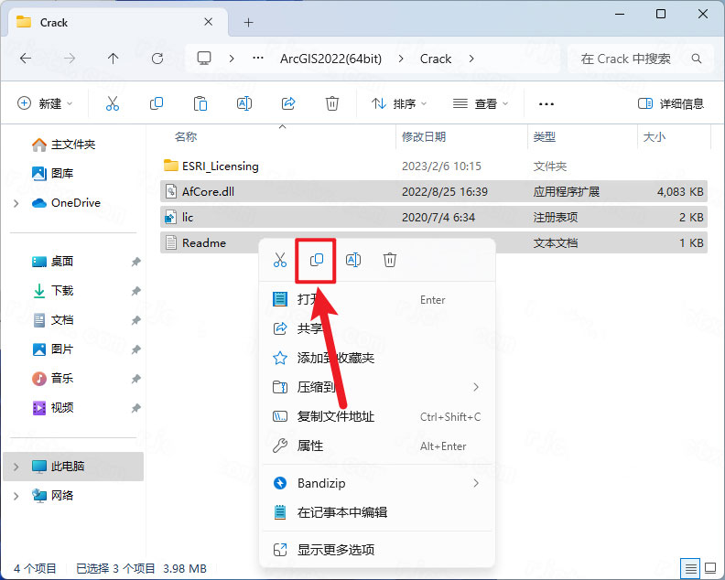
Task: Sort by the 类型 column header
Action: pyautogui.click(x=545, y=137)
